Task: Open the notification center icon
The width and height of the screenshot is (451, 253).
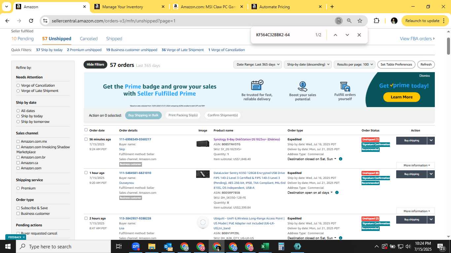Action: click(x=441, y=246)
